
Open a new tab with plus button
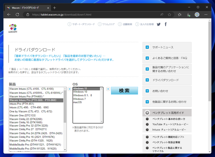[x=54, y=8]
